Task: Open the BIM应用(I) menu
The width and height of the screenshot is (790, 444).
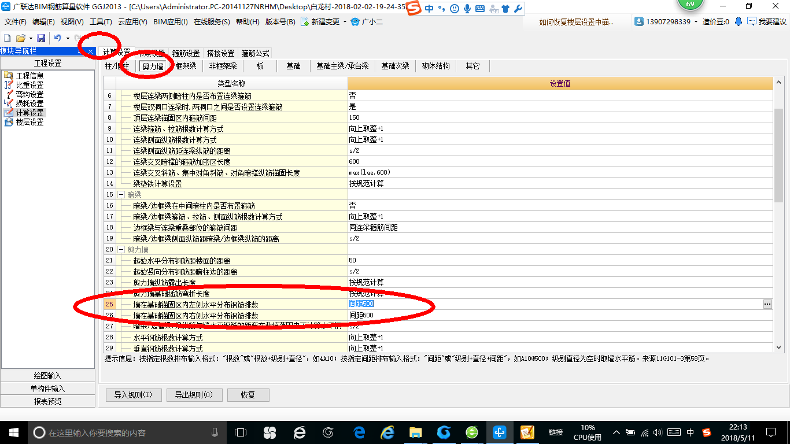Action: [x=171, y=22]
